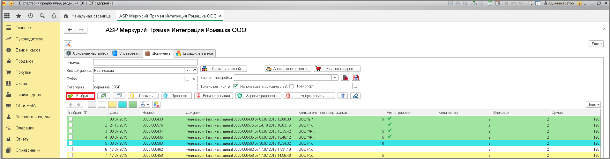The image size is (610, 159).
Task: Move row up with the arrow icon
Action: [71, 105]
